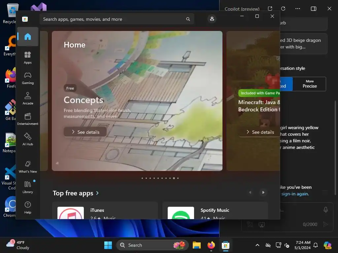Click the network display tray icon
This screenshot has width=338, height=253.
(x=278, y=245)
